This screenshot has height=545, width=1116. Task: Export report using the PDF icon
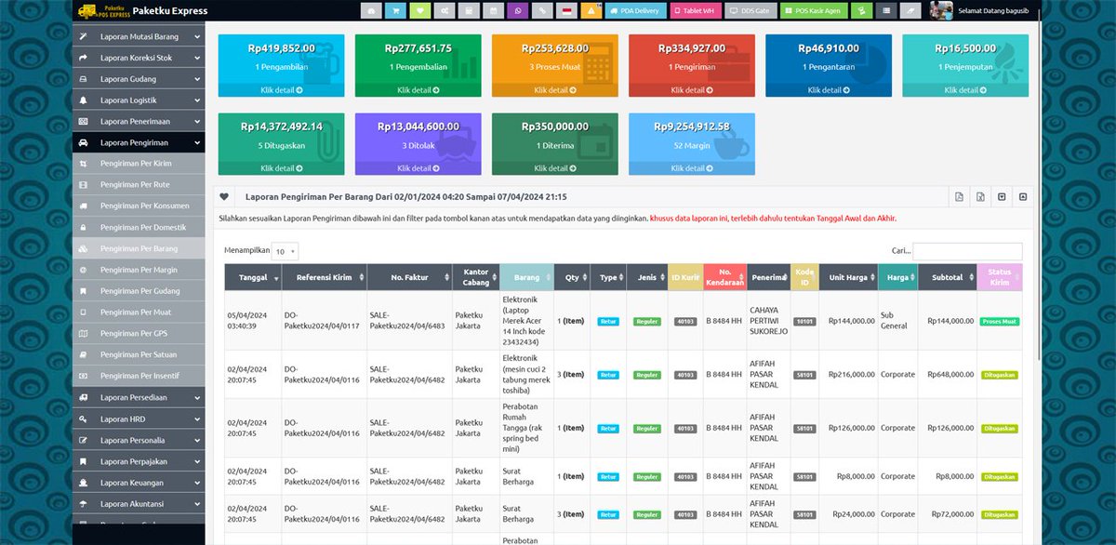[x=958, y=196]
